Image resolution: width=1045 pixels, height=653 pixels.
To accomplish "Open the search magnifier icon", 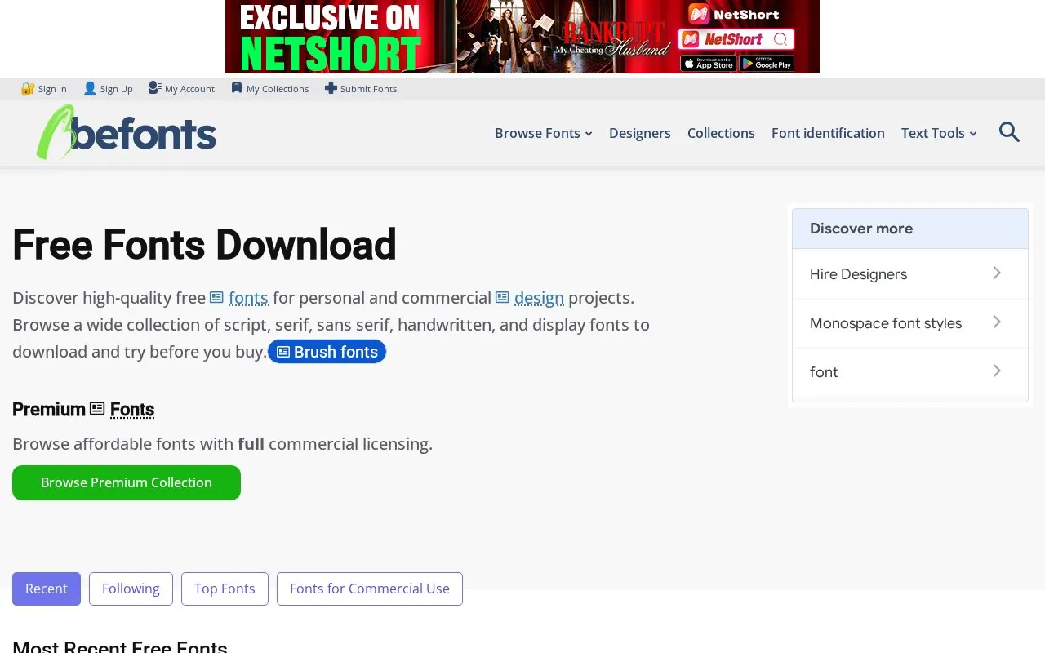I will [x=1009, y=132].
